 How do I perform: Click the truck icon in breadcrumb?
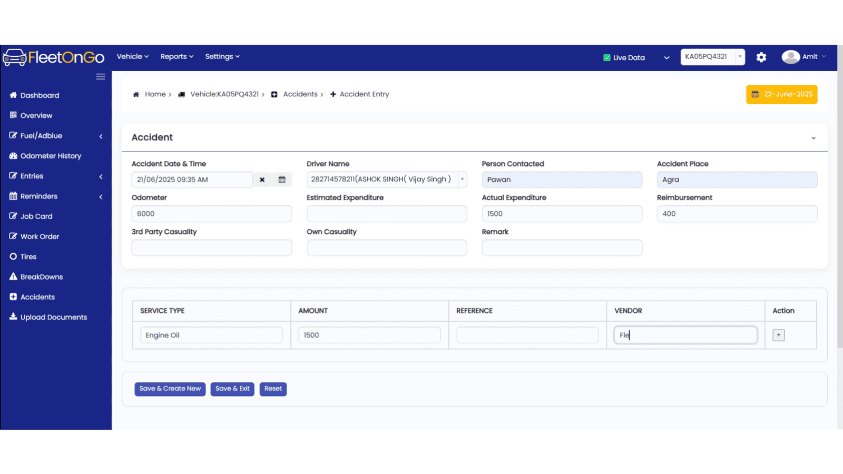(181, 94)
